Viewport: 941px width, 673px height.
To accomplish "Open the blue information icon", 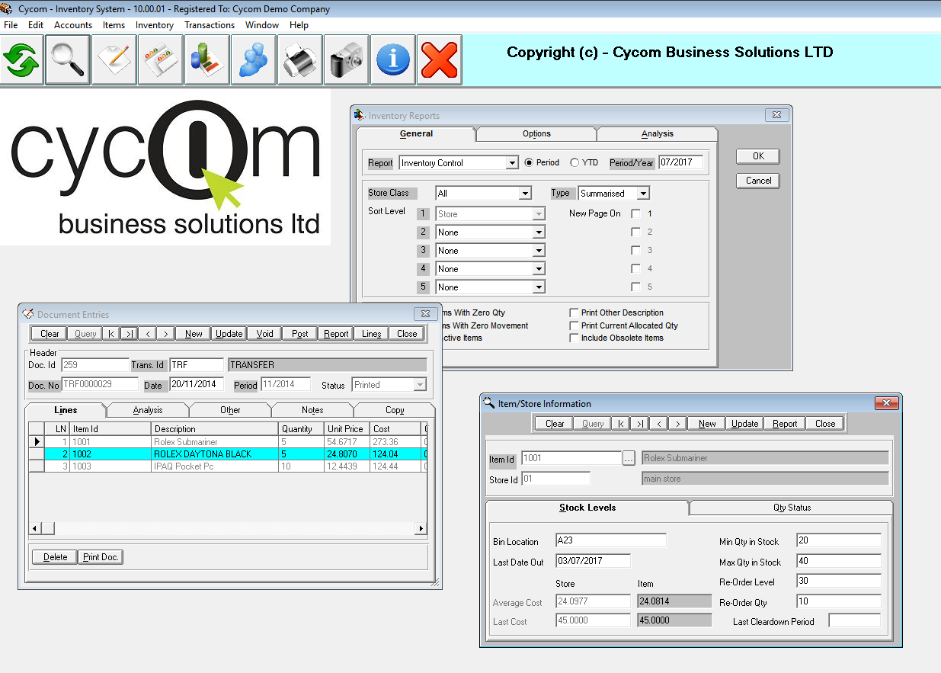I will [393, 60].
